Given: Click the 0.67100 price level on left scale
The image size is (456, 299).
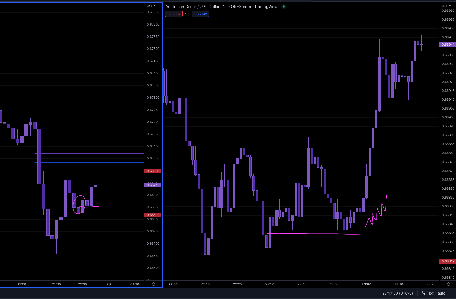Looking at the screenshot, I should coord(153,146).
